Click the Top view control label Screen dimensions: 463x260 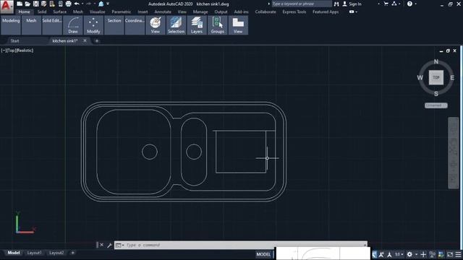pyautogui.click(x=12, y=51)
